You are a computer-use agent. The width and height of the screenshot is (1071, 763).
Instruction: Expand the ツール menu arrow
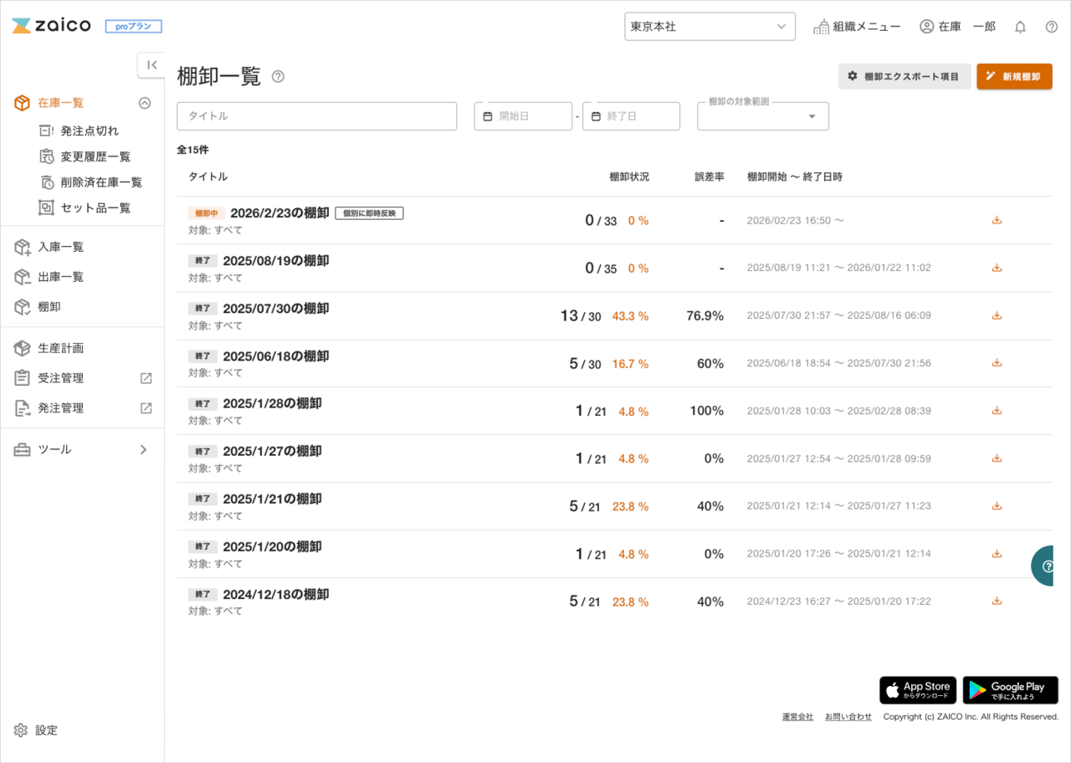[x=143, y=449]
